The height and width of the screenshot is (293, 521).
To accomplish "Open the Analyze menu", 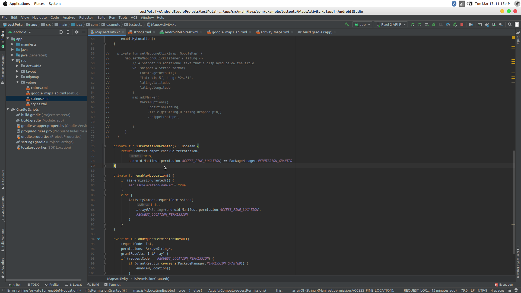I will pos(69,17).
